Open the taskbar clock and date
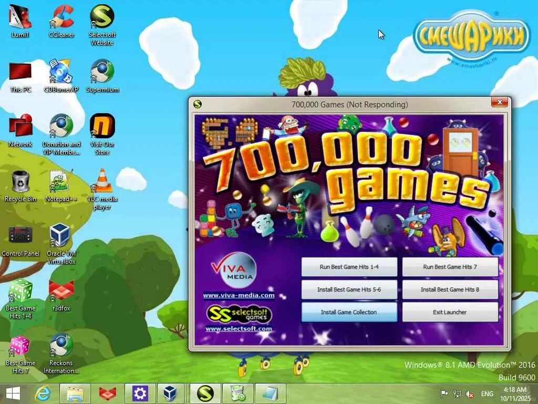This screenshot has width=538, height=404. (515, 393)
